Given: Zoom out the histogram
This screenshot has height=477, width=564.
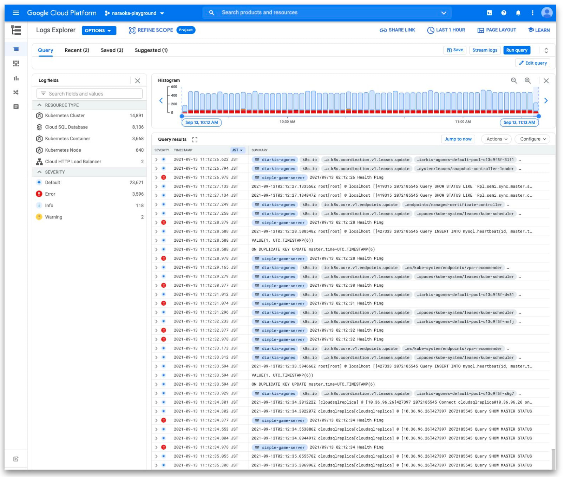Looking at the screenshot, I should pos(514,81).
